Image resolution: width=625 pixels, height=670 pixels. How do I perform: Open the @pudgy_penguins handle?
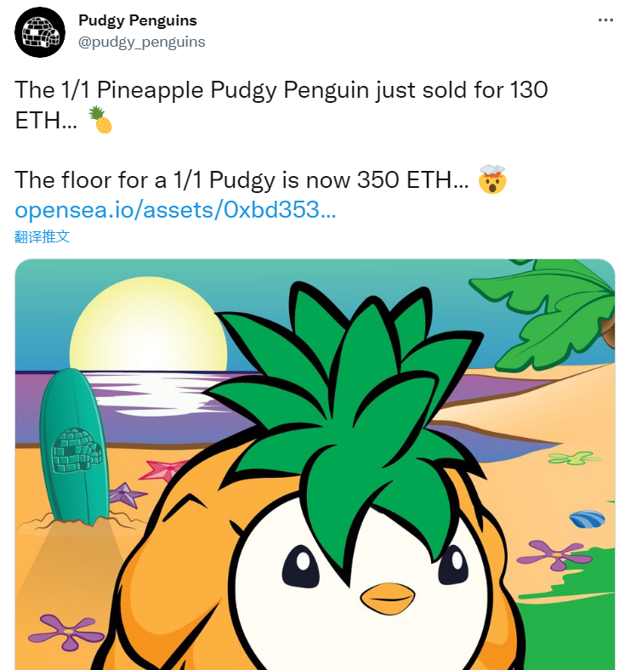coord(141,42)
